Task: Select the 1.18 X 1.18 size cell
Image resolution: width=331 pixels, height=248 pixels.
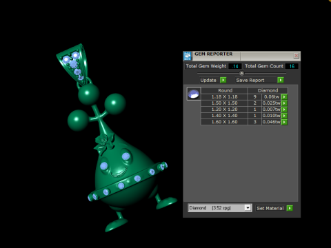Action: coord(224,97)
